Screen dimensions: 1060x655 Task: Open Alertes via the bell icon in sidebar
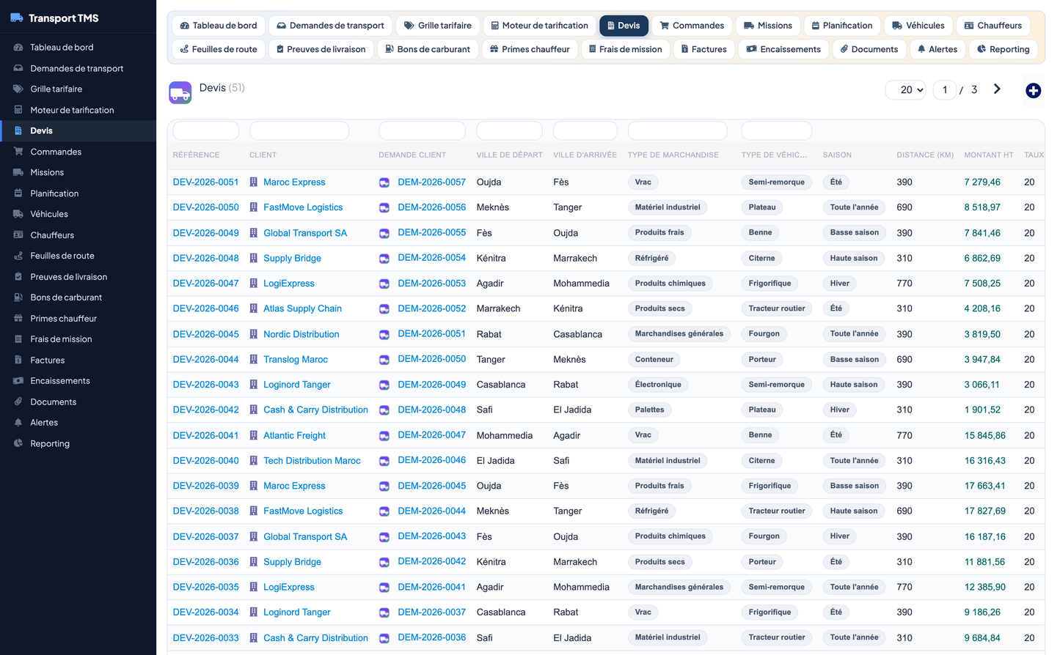(x=18, y=423)
